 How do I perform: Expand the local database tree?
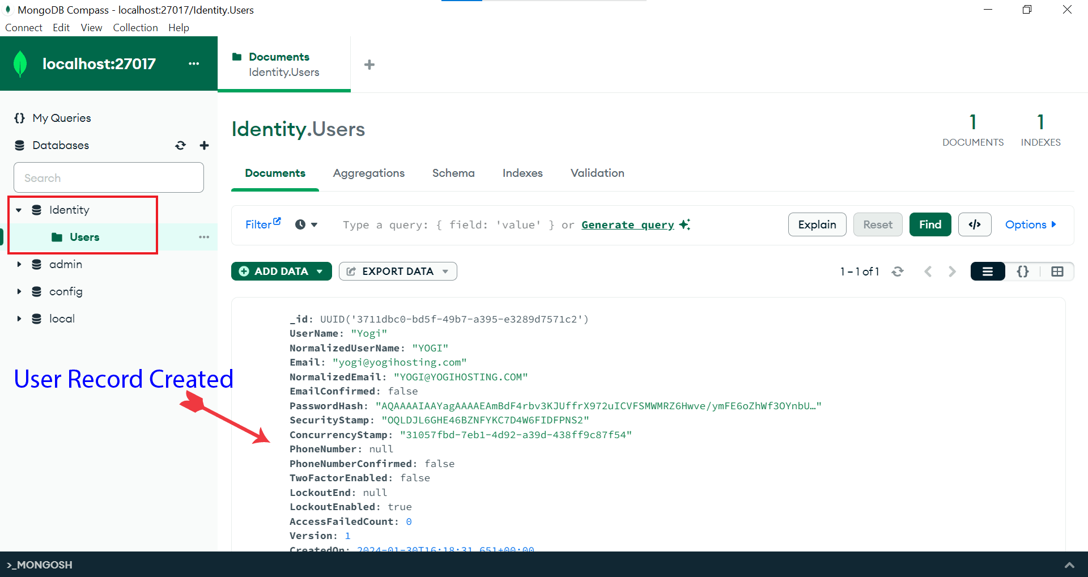click(19, 319)
